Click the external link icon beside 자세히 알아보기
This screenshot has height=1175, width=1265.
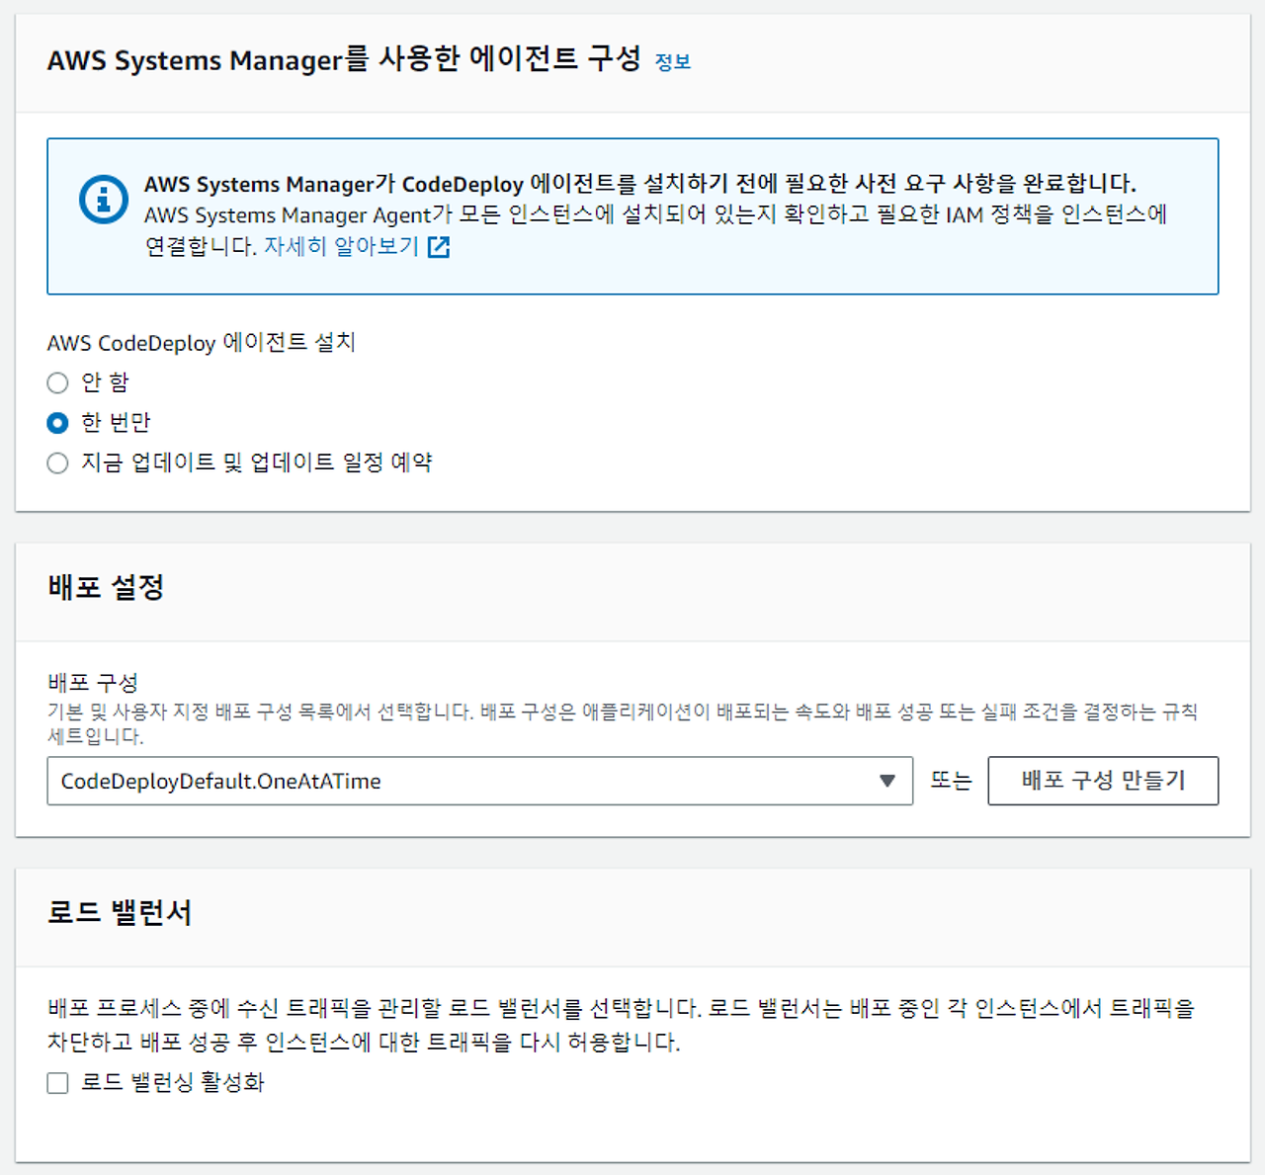pyautogui.click(x=438, y=247)
